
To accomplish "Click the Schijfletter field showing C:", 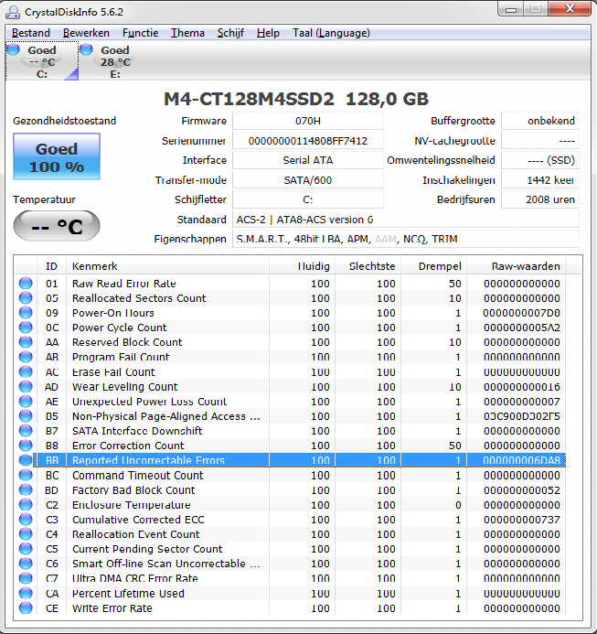I will click(308, 199).
